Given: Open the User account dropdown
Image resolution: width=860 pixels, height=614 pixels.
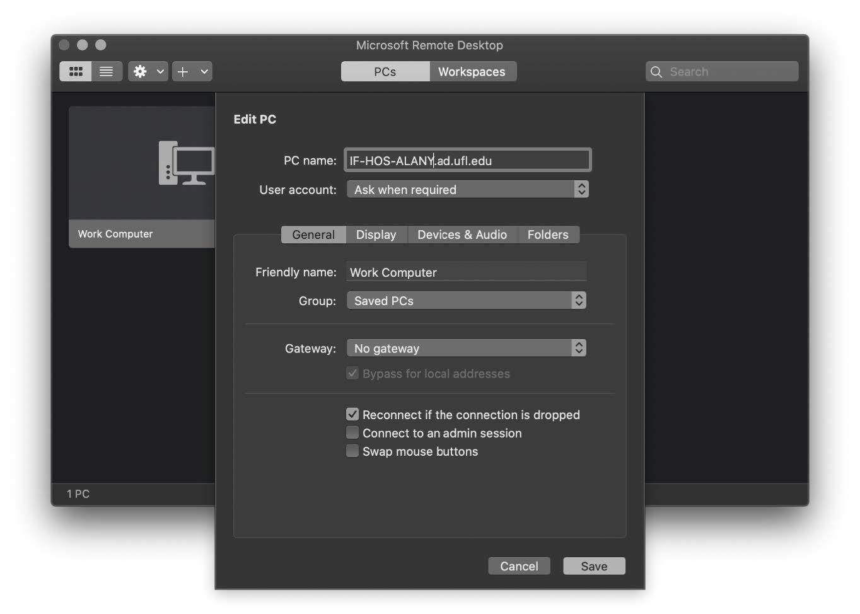Looking at the screenshot, I should [468, 190].
